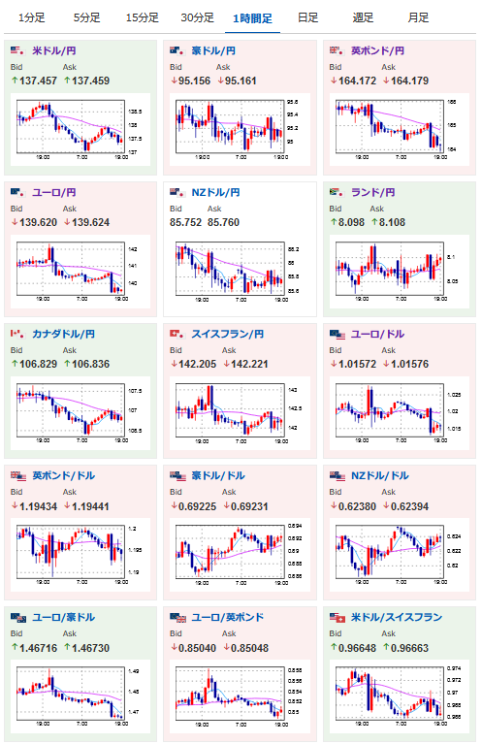Open the NZドル/円 pair link
Viewport: 482px width, 744px height.
215,192
